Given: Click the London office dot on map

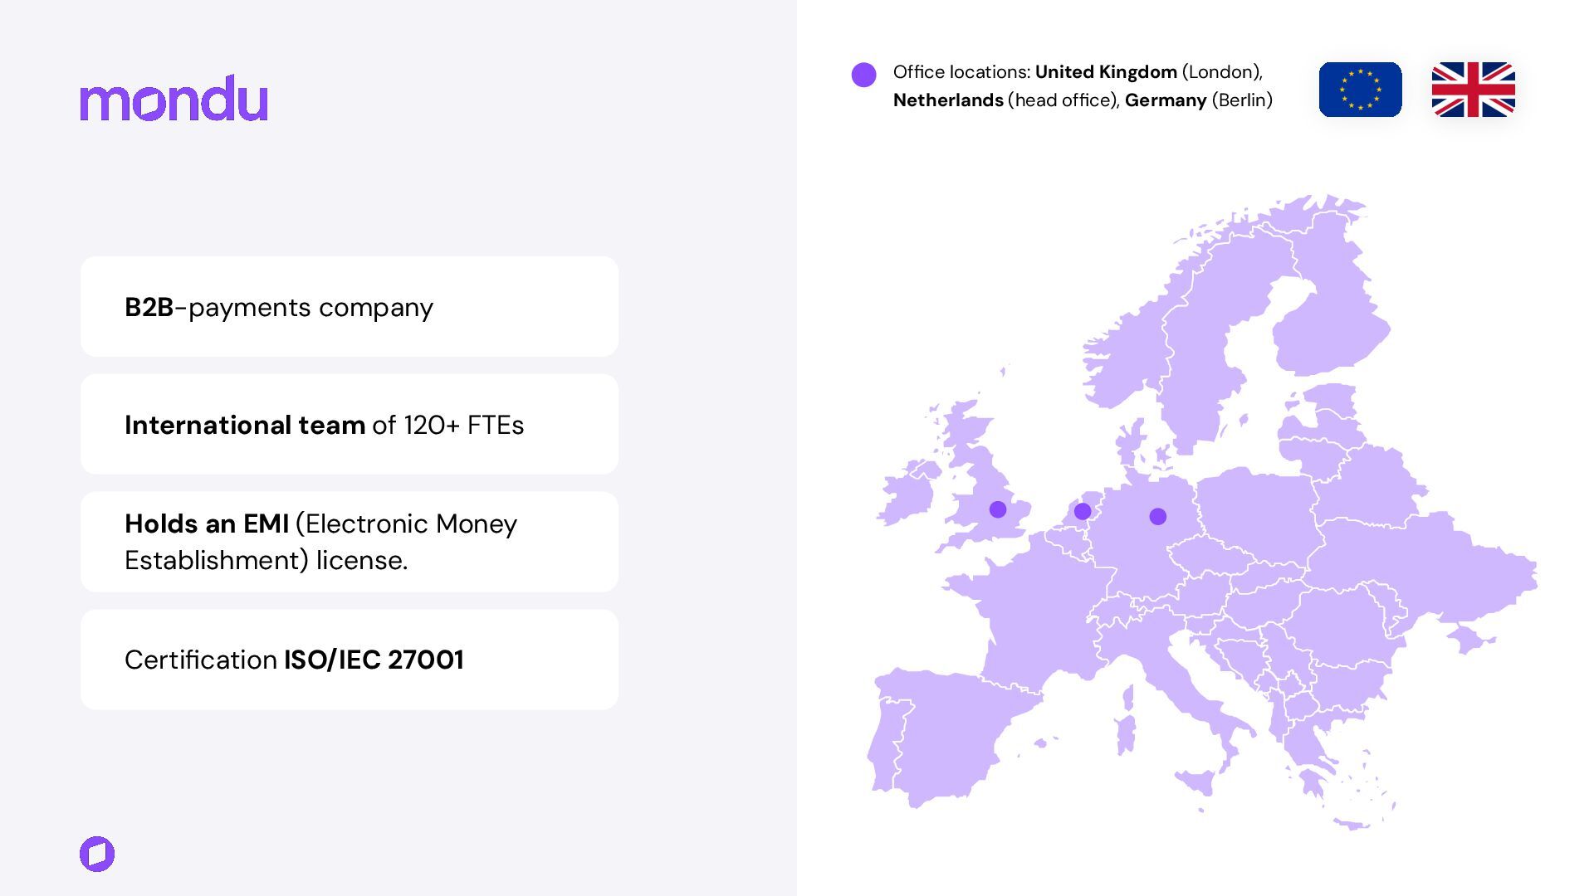Looking at the screenshot, I should [998, 509].
